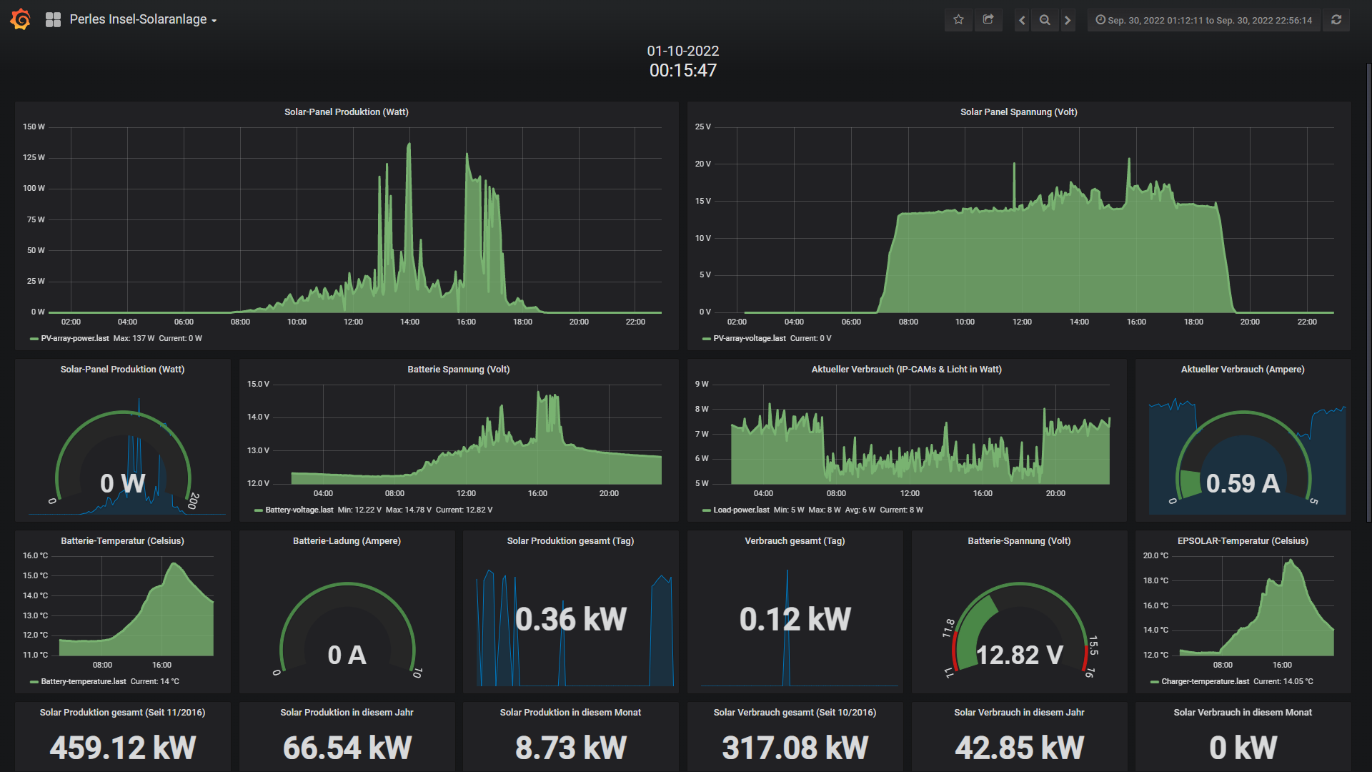Open Solar Panel Spannung (Volt) panel title menu

1018,112
